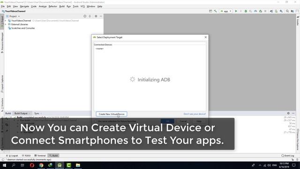
Task: Open the VCS menu
Action: (82, 6)
